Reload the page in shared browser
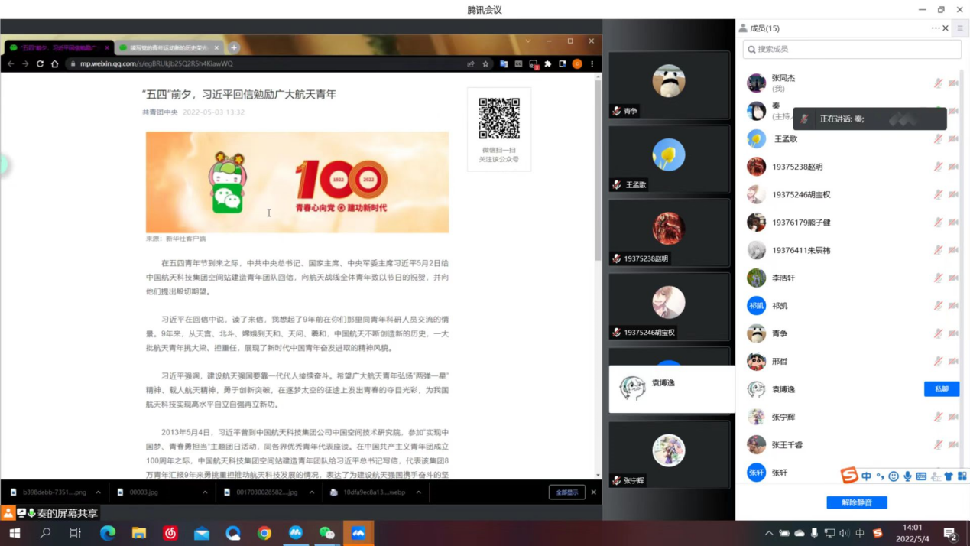Screen dimensions: 970x546 pos(40,64)
